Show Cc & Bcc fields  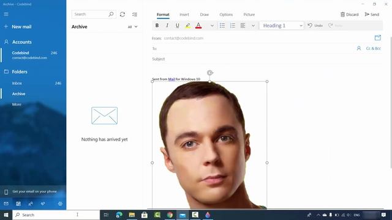pos(373,48)
